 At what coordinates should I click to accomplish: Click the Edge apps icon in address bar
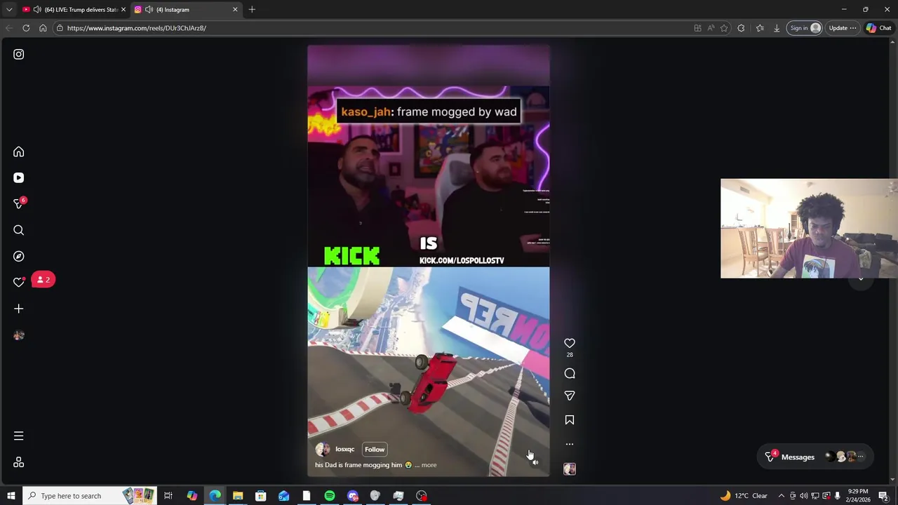(x=697, y=28)
